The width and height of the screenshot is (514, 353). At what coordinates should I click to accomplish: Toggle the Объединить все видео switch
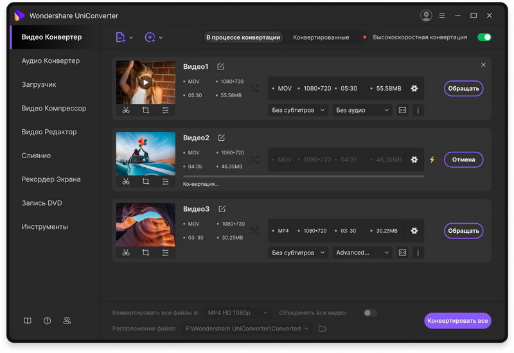pos(369,313)
